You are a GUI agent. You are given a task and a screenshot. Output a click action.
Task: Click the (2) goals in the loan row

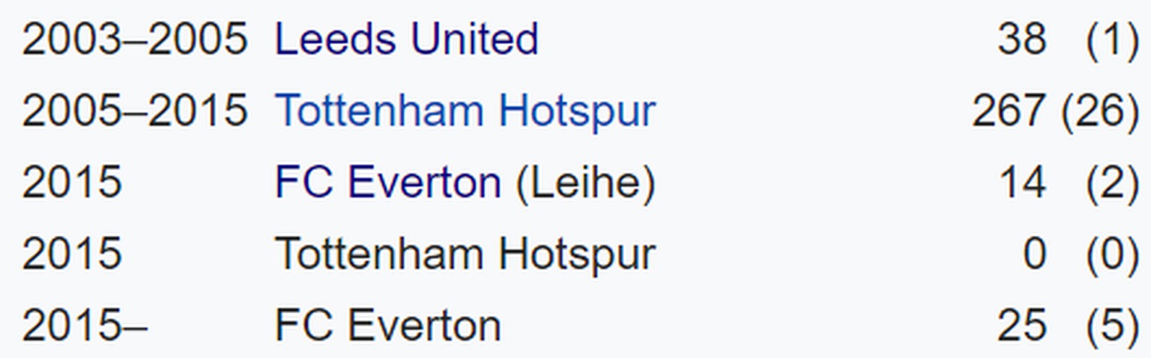pyautogui.click(x=1112, y=182)
